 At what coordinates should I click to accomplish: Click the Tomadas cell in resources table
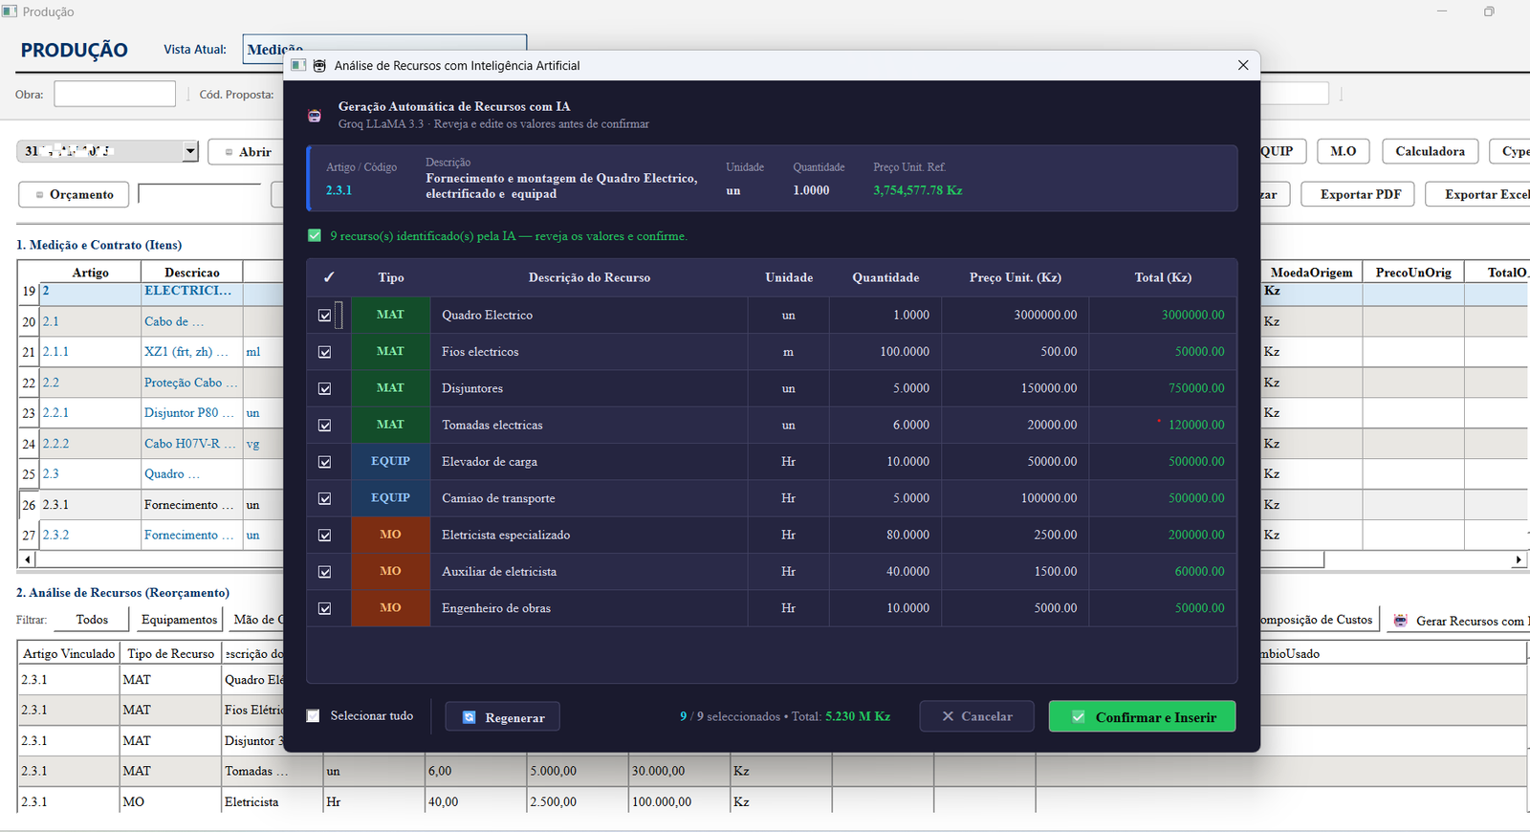point(272,771)
